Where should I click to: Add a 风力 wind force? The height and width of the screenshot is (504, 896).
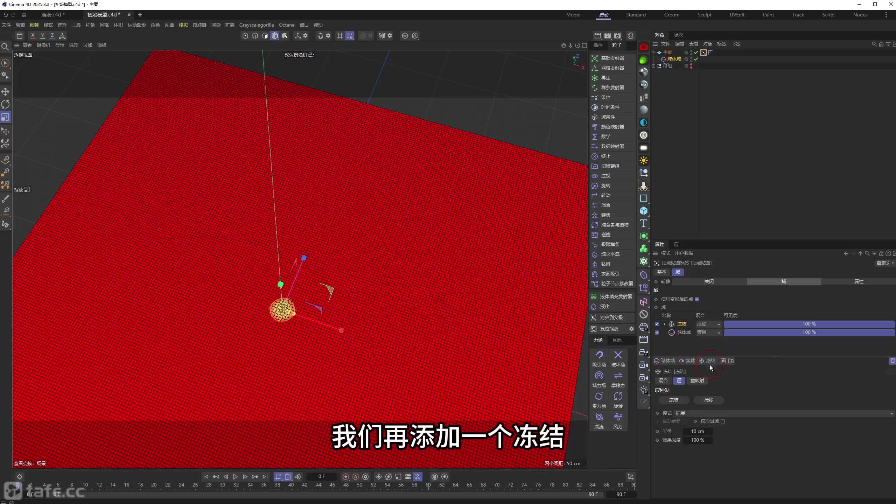pos(618,417)
